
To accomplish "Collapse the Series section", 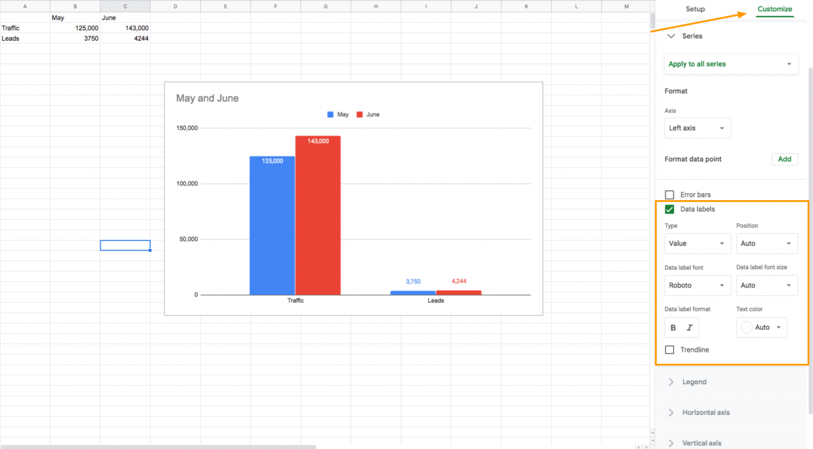I will tap(671, 36).
